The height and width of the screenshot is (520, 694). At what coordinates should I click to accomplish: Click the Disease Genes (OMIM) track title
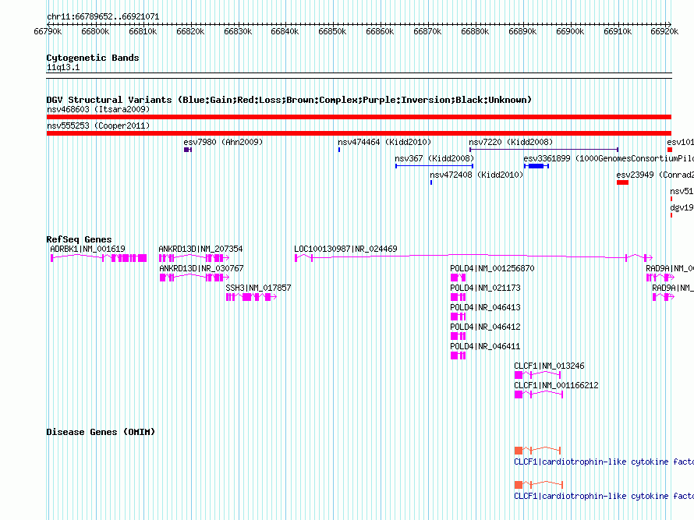pyautogui.click(x=101, y=432)
